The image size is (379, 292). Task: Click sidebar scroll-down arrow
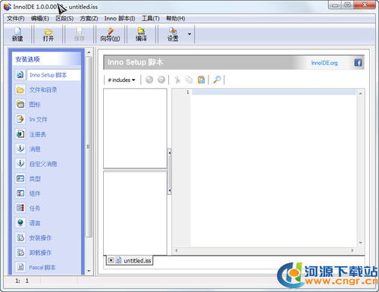(89, 271)
